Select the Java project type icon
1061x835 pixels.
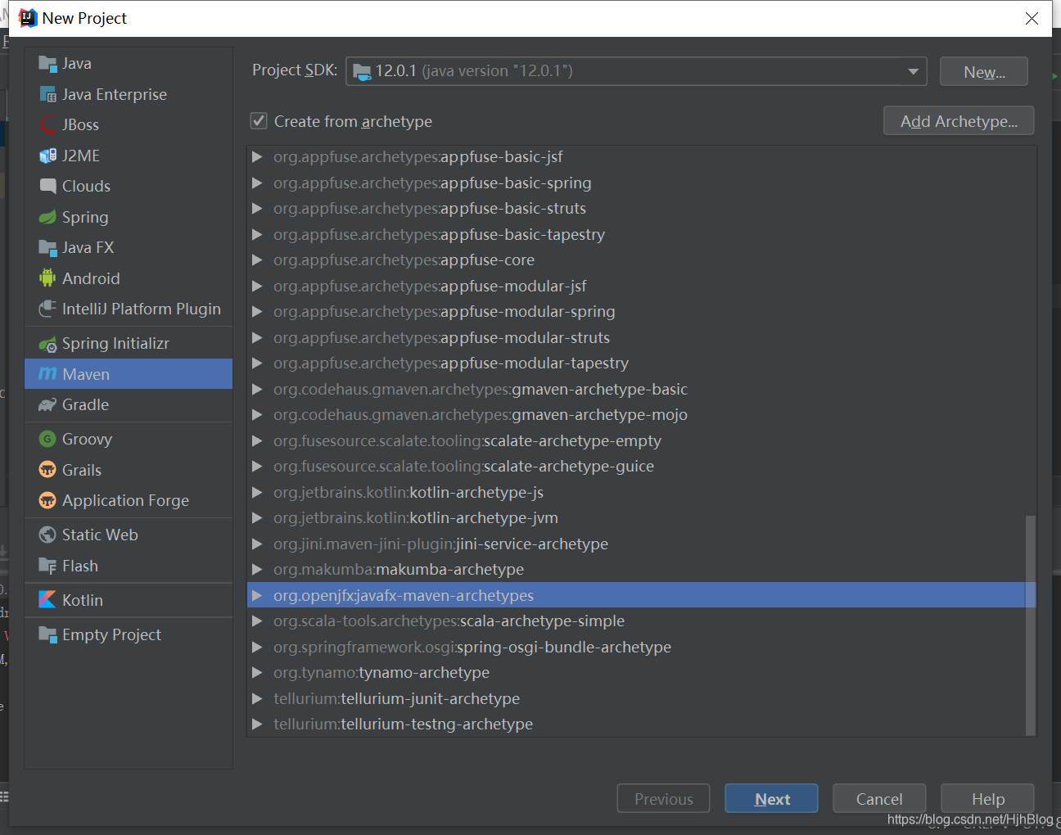tap(47, 64)
